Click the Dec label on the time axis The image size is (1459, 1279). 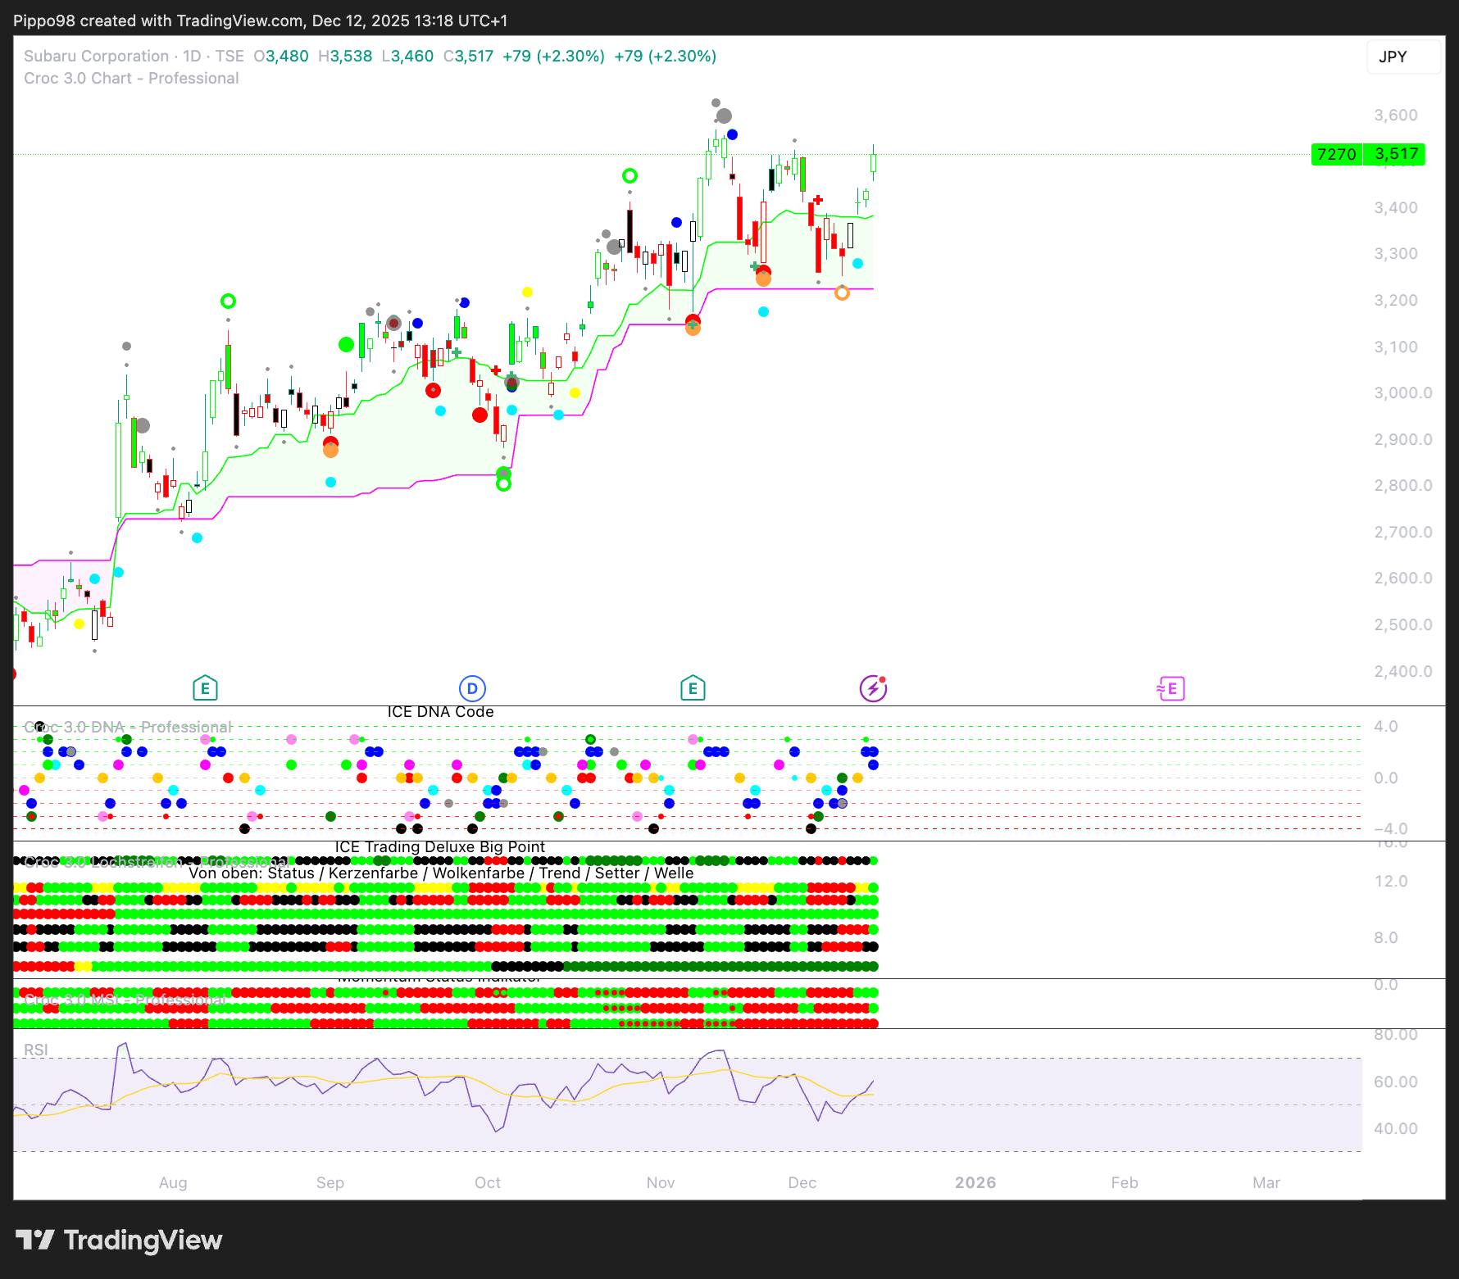802,1182
